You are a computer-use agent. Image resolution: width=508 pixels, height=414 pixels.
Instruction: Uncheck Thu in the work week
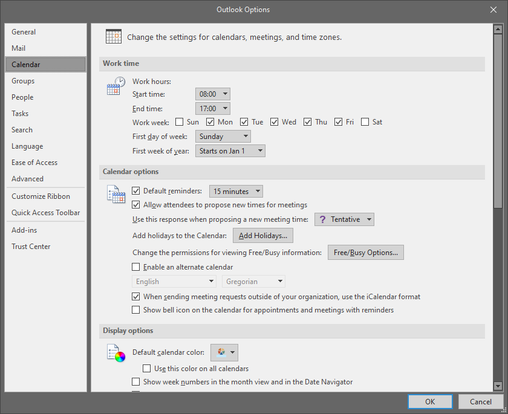[x=307, y=121]
